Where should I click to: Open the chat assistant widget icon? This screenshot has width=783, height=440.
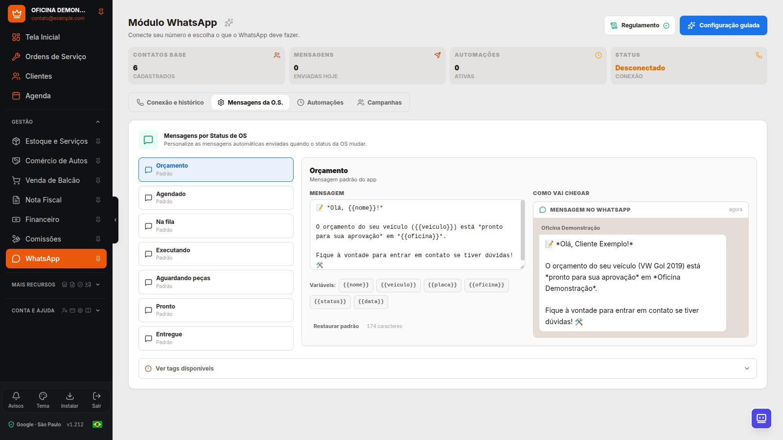pyautogui.click(x=761, y=418)
